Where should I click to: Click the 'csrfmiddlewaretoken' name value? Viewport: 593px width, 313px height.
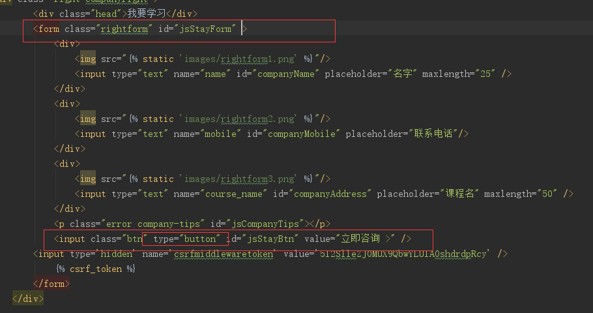223,254
